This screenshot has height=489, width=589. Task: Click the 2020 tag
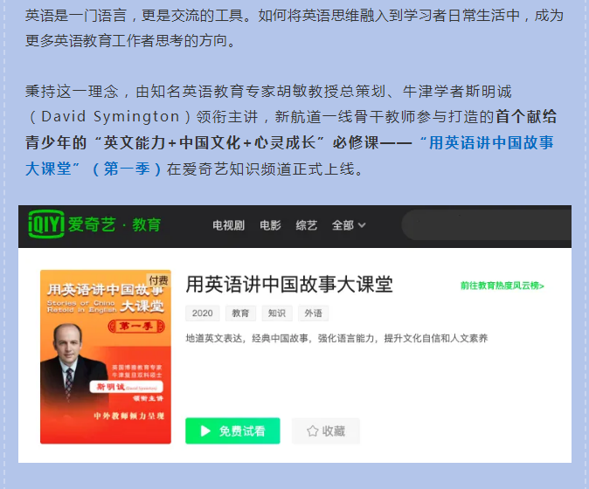pos(203,313)
